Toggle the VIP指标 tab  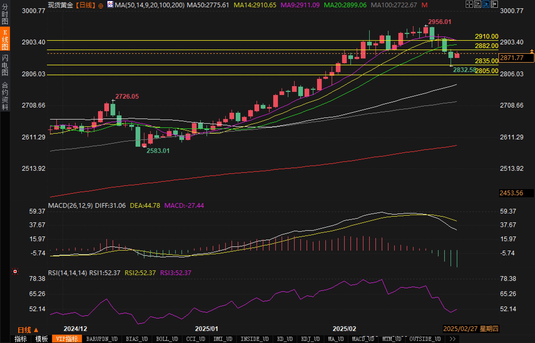tap(67, 339)
